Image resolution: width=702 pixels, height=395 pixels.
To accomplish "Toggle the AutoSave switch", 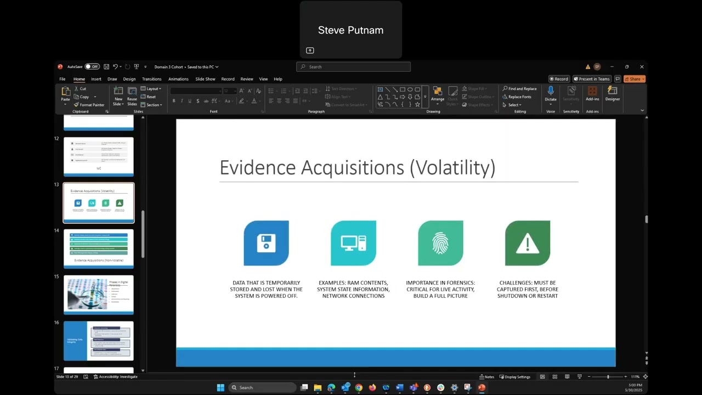I will (92, 67).
